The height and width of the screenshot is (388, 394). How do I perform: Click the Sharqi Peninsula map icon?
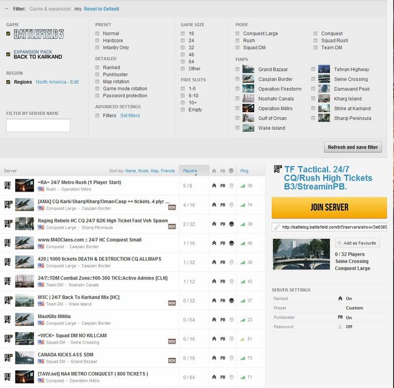pos(324,118)
